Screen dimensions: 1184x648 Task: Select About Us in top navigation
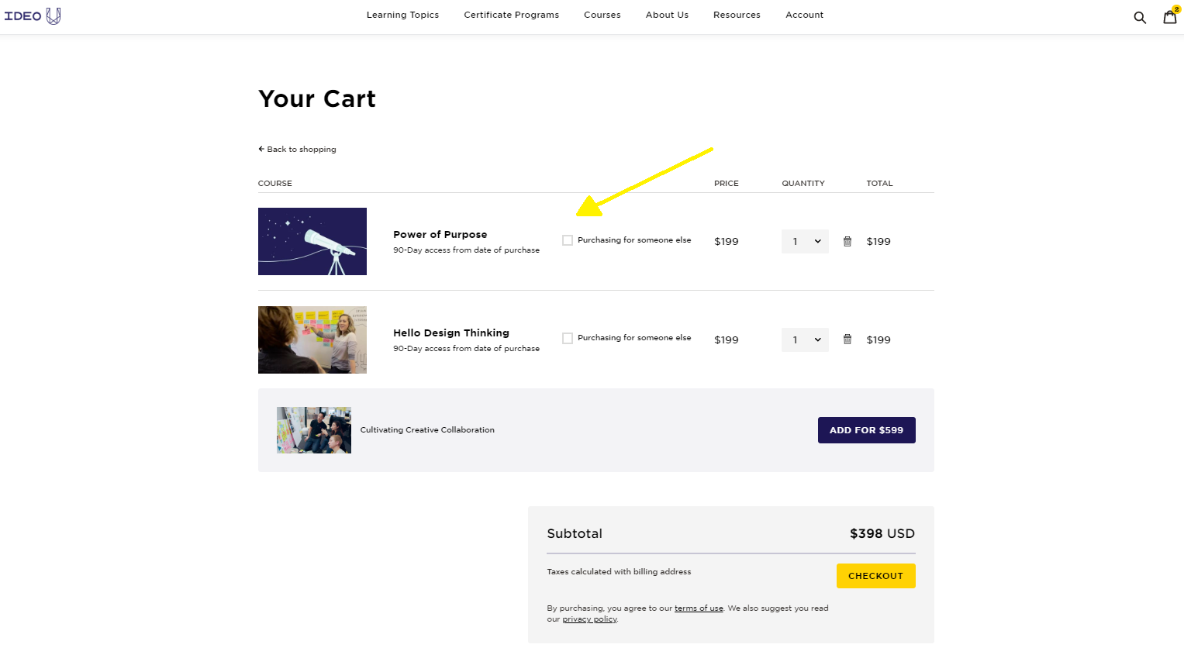(667, 15)
